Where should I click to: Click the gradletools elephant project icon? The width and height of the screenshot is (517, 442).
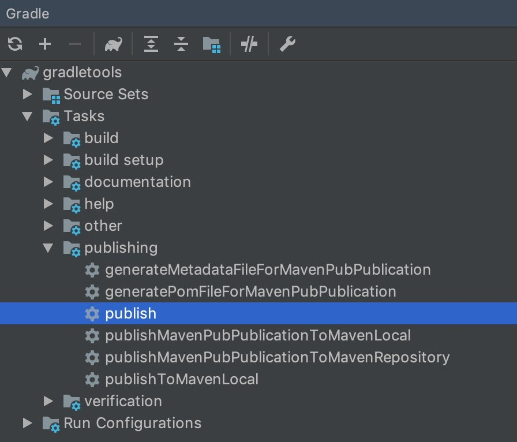pos(30,73)
